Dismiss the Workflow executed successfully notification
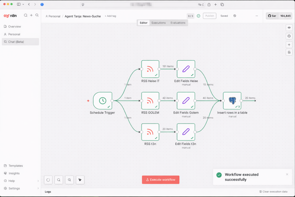 (x=287, y=174)
